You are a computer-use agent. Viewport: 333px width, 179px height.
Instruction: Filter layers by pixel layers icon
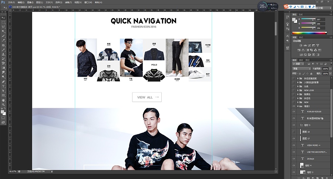pos(309,64)
